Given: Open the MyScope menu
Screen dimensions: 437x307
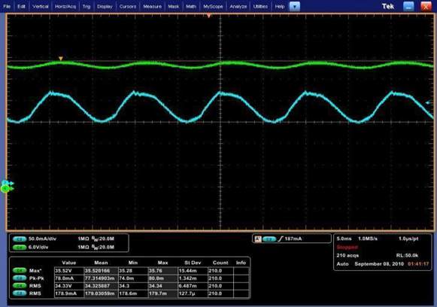Looking at the screenshot, I should click(x=213, y=7).
